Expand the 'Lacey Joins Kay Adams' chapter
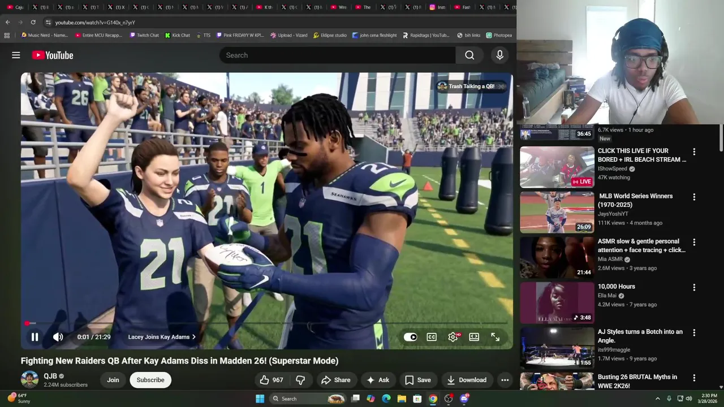Viewport: 724px width, 407px height. pos(162,337)
